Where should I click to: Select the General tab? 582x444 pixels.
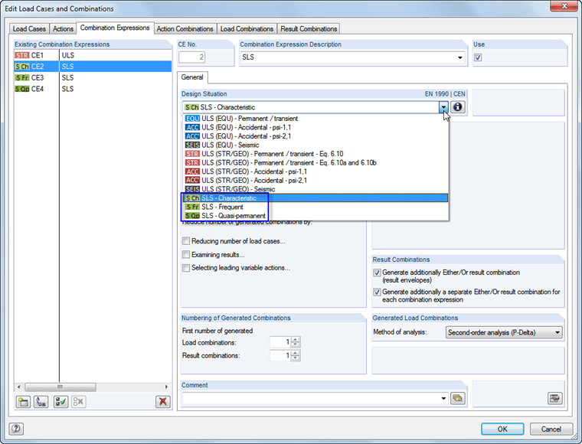(192, 77)
